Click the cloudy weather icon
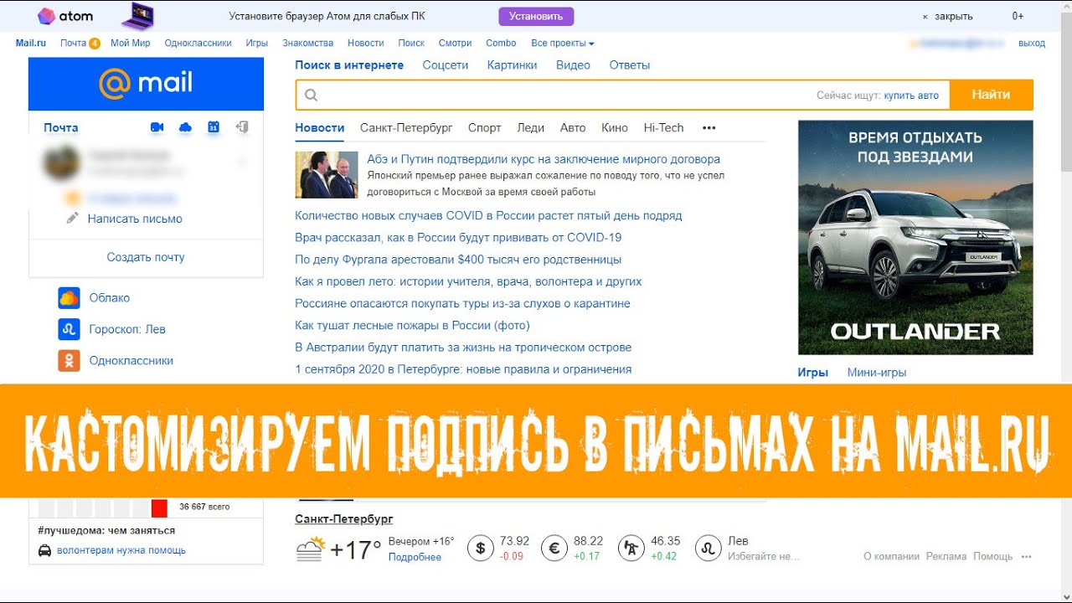Screen dimensions: 1072x603 coord(311,549)
